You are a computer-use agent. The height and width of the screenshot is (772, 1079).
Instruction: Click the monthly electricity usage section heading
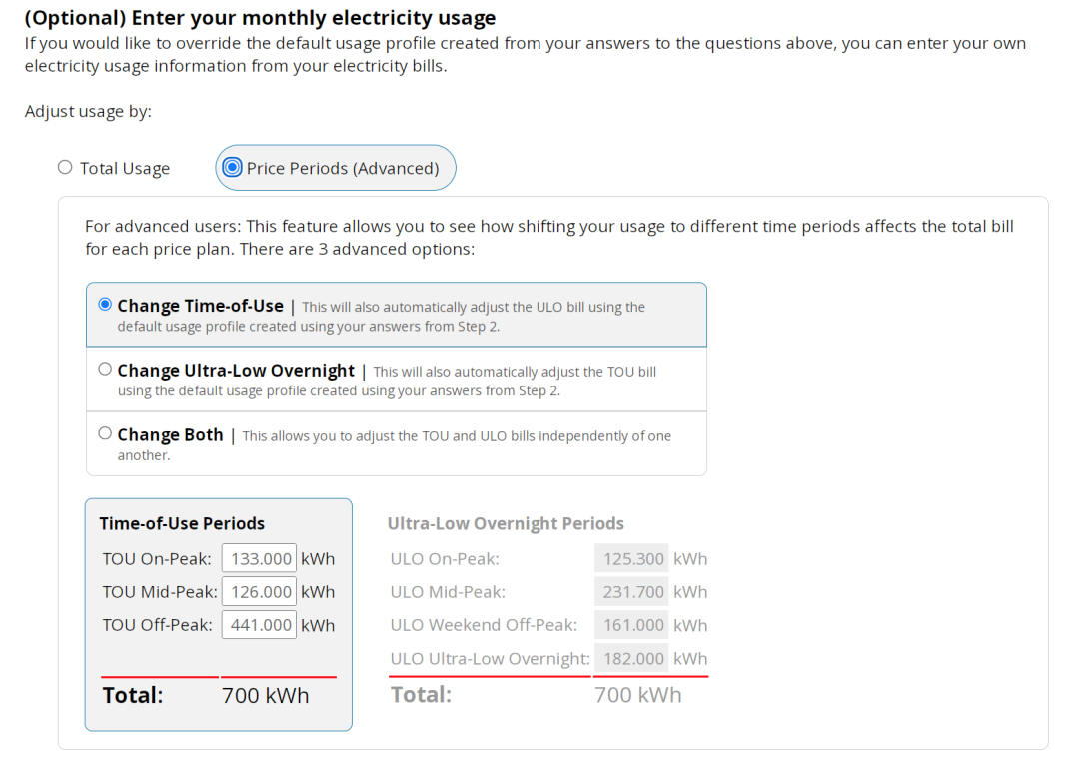click(260, 18)
